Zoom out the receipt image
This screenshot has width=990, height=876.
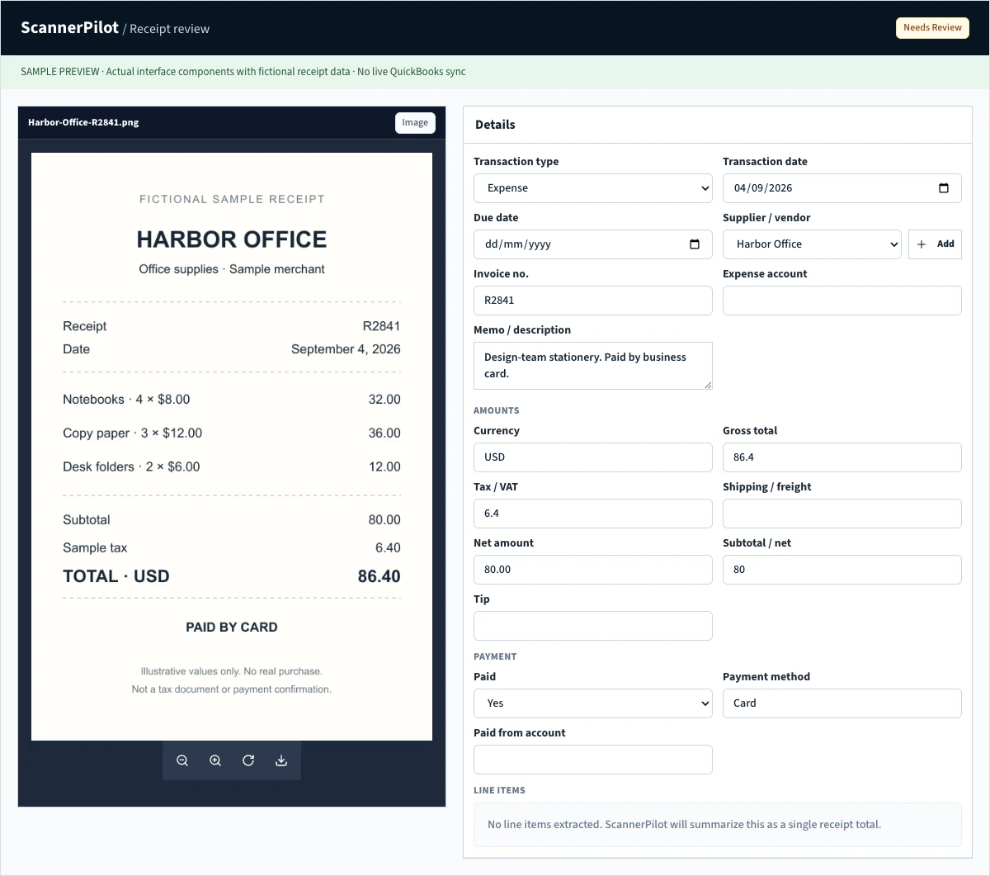coord(182,760)
